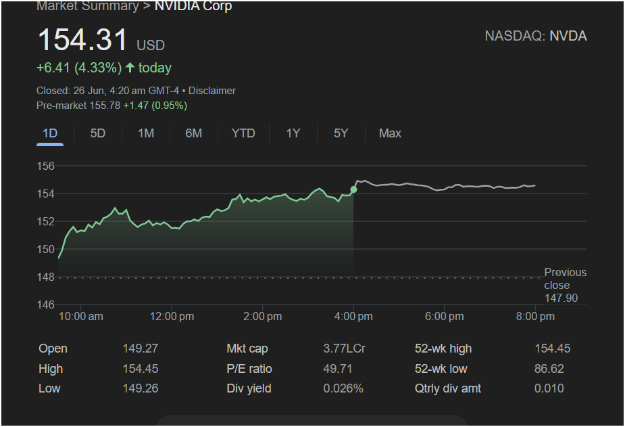The height and width of the screenshot is (427, 625).
Task: Click the P/E ratio value 49.71
Action: pyautogui.click(x=338, y=368)
